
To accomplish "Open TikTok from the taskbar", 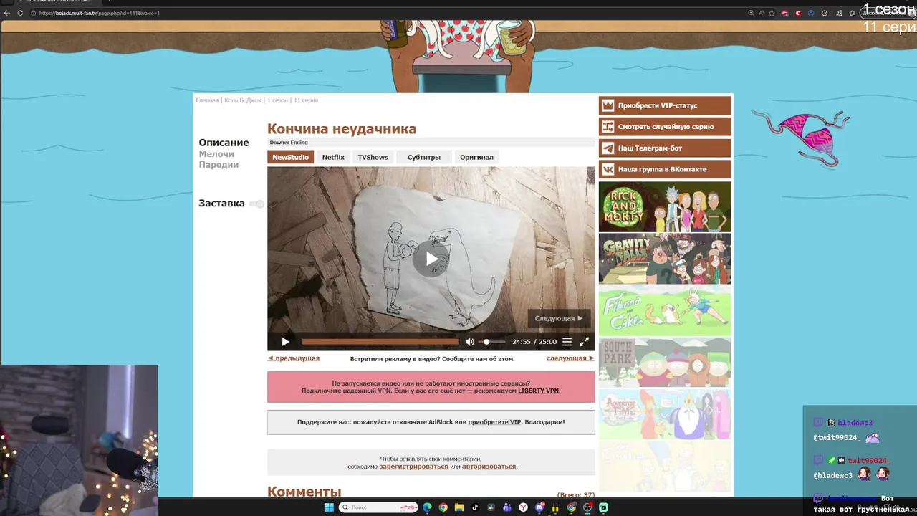I will point(475,507).
